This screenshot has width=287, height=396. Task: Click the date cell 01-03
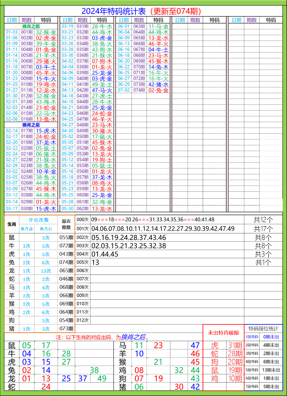12,32
